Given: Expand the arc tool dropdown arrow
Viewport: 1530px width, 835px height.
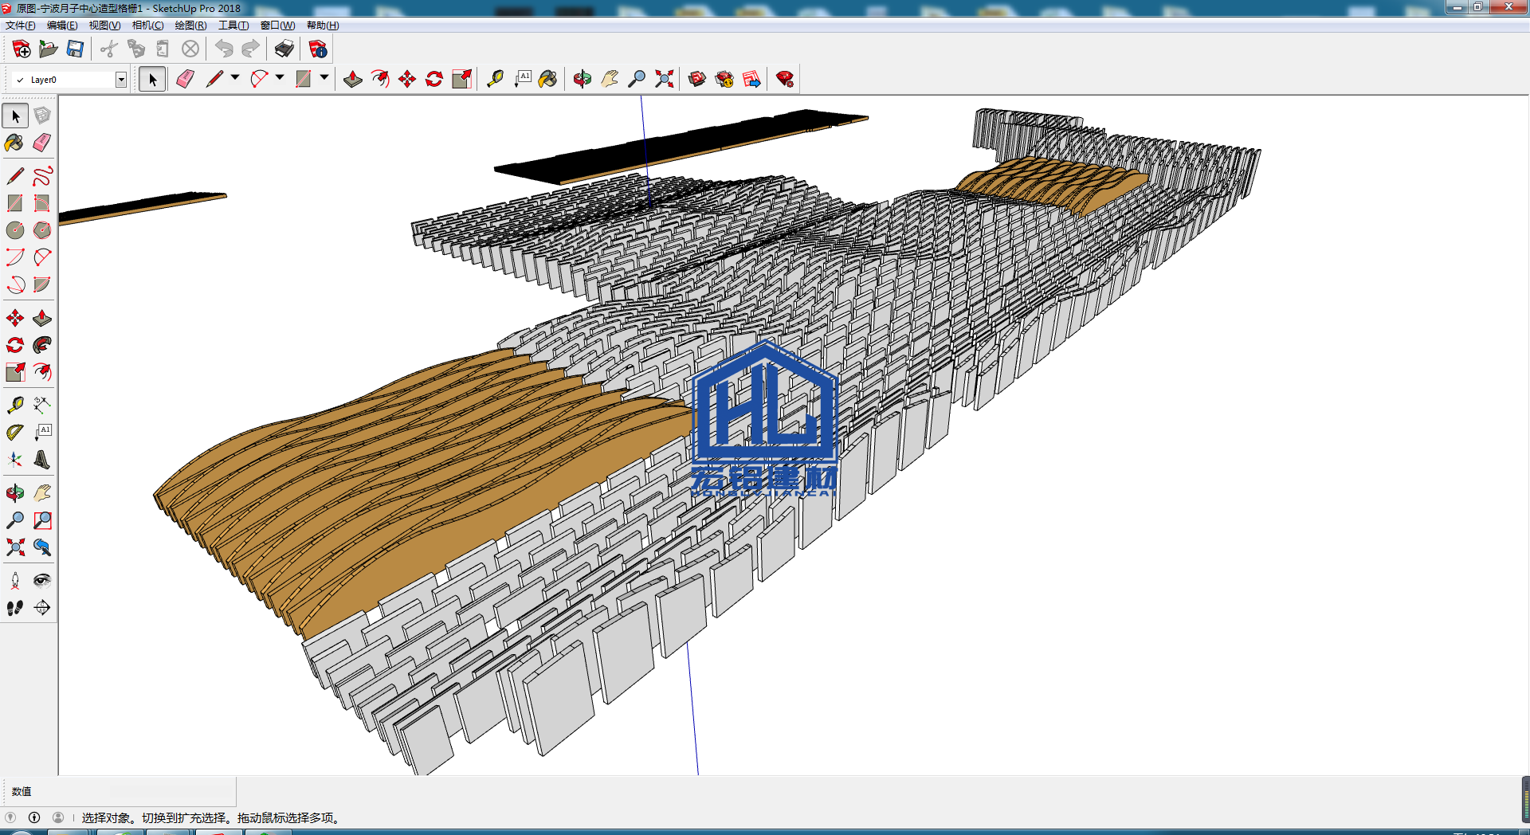Looking at the screenshot, I should (280, 78).
